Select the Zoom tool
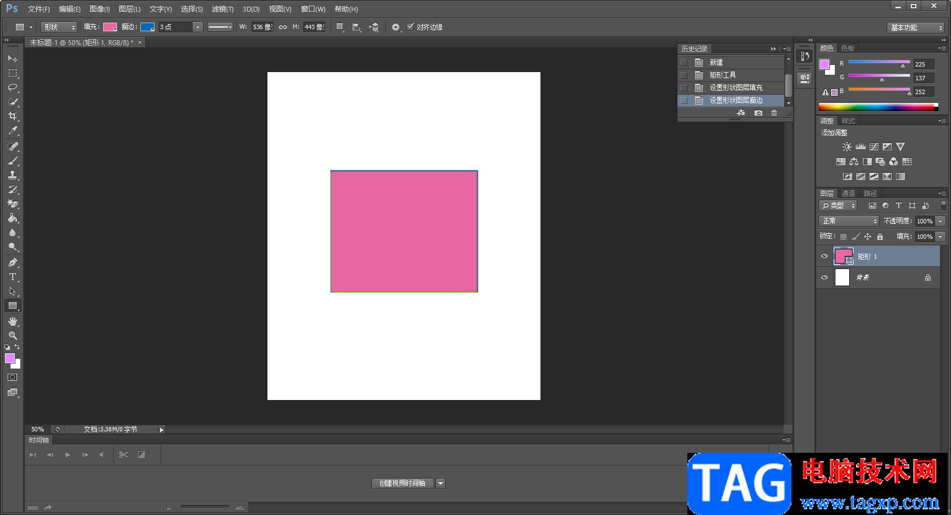Image resolution: width=951 pixels, height=515 pixels. (x=13, y=336)
